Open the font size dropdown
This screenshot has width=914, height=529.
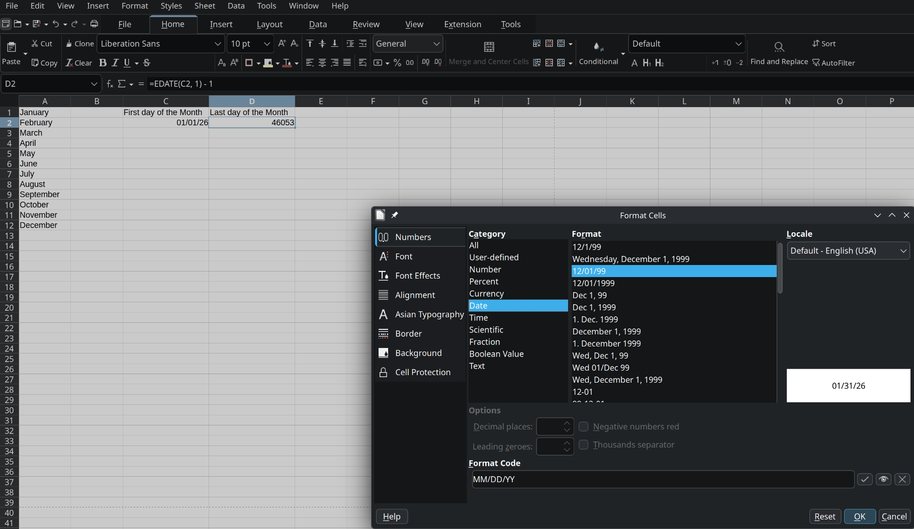[267, 44]
